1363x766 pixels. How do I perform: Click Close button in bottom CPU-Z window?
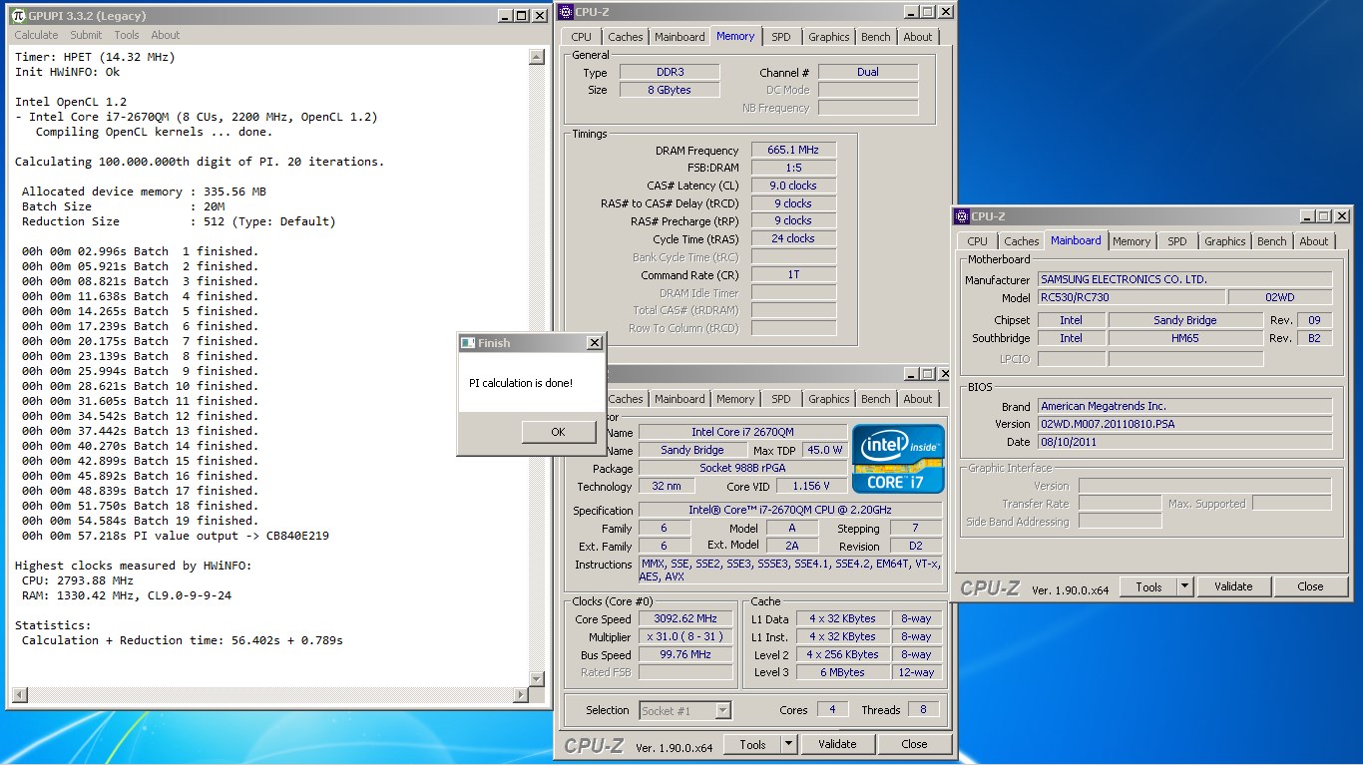coord(914,744)
